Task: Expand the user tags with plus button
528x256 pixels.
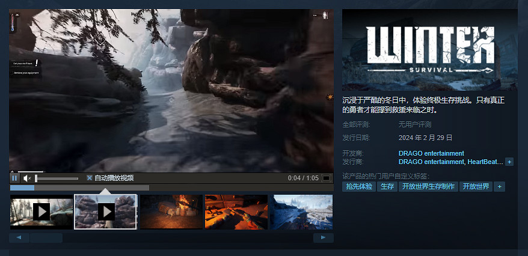Action: click(499, 187)
